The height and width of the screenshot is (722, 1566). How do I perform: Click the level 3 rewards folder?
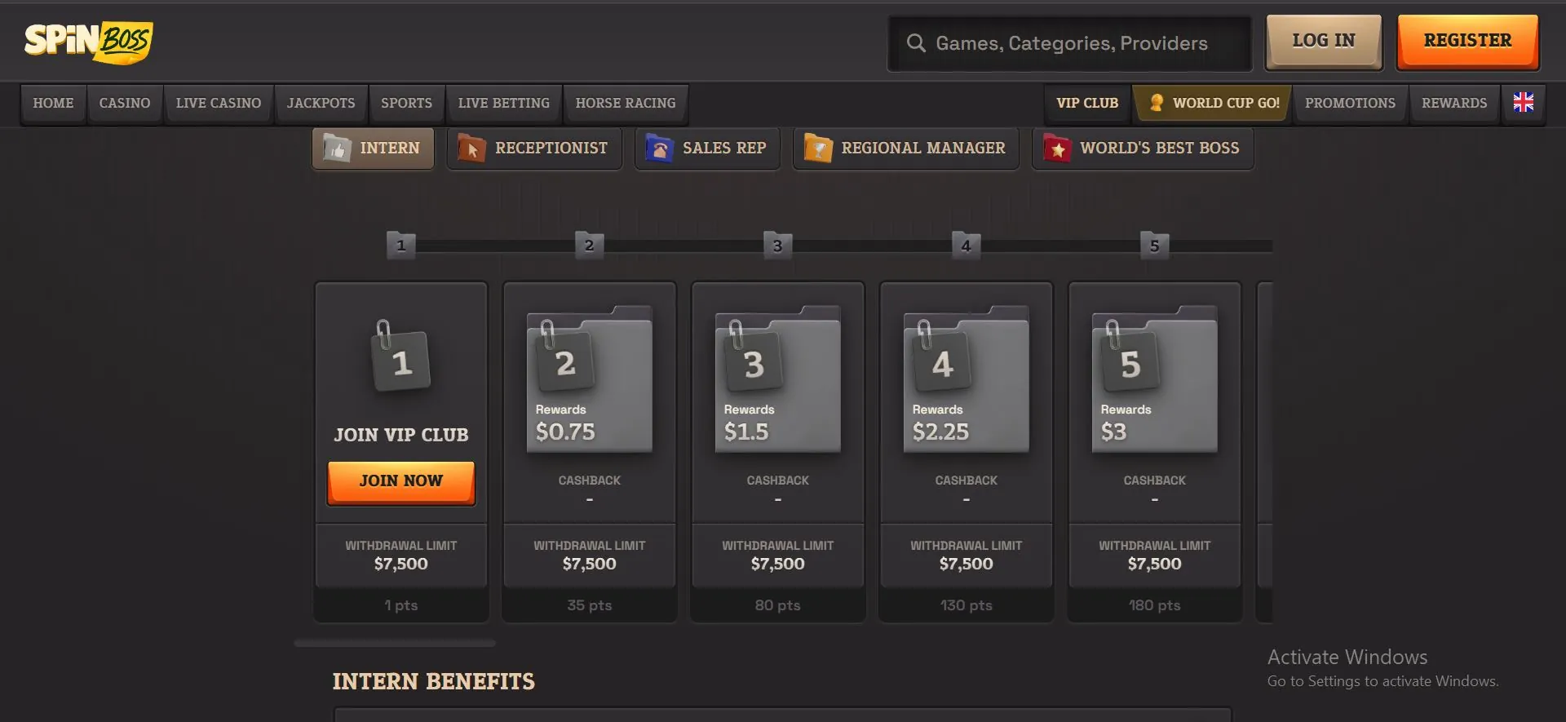(778, 379)
